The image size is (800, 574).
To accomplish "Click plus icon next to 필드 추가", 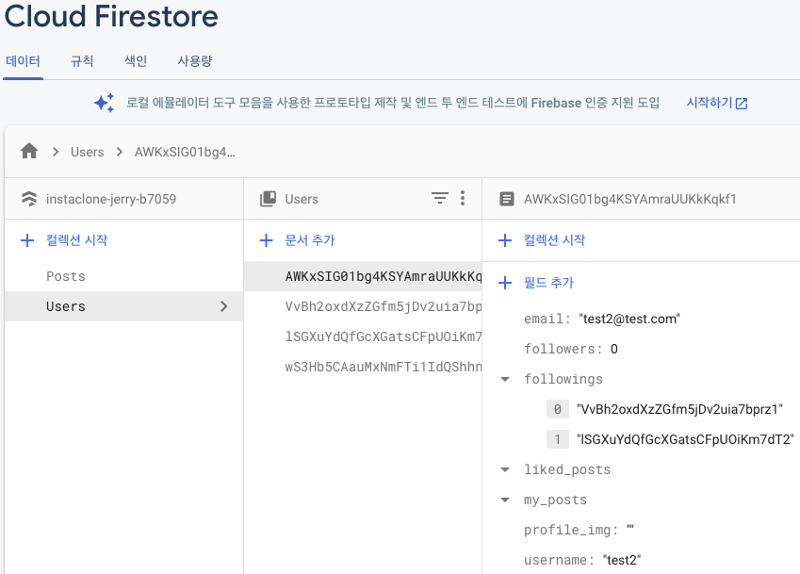I will click(x=505, y=283).
